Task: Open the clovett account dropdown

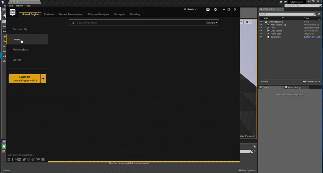Action: coord(190,9)
